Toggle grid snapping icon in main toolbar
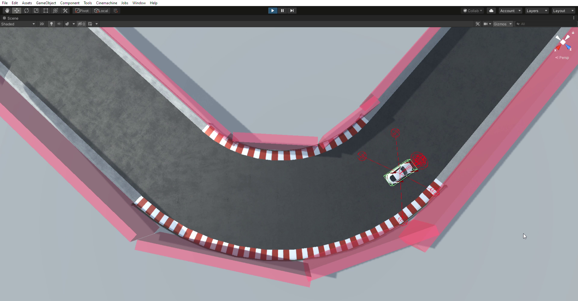578x301 pixels. pyautogui.click(x=116, y=11)
